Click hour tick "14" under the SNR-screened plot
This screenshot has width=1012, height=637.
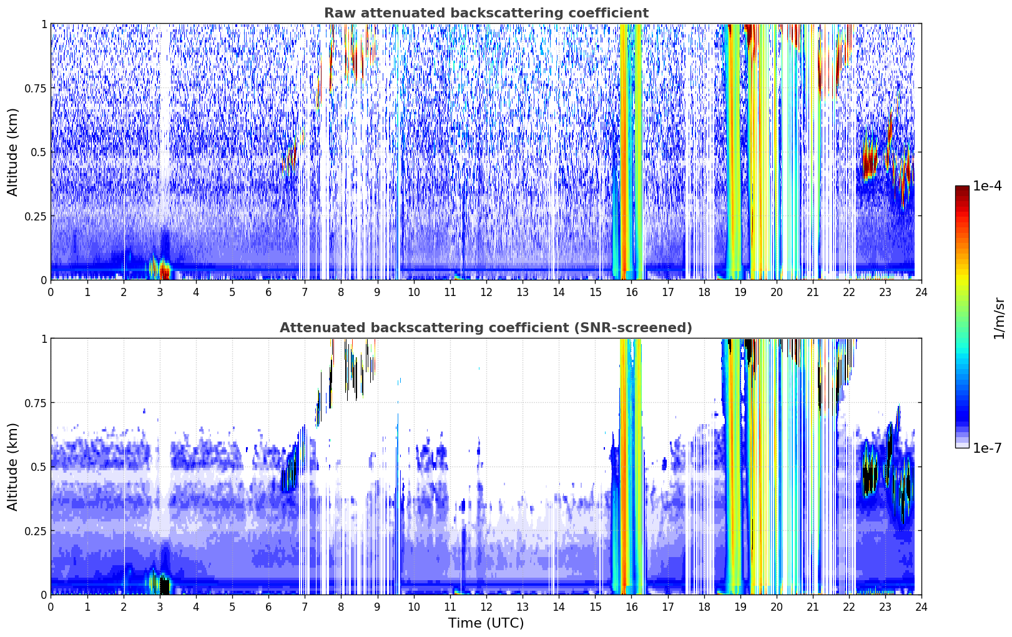click(x=559, y=606)
